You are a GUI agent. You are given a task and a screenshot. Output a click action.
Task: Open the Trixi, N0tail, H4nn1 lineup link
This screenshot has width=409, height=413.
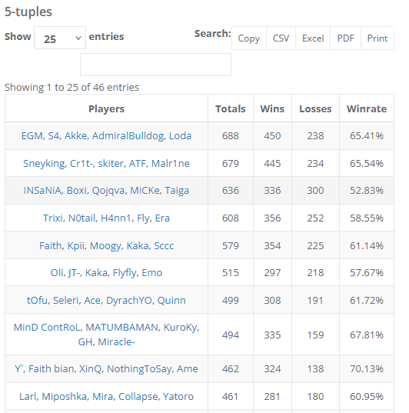106,218
